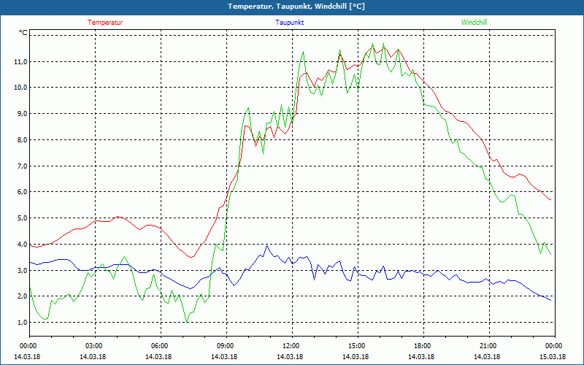Click the 18:00 time label on the x-axis
This screenshot has width=584, height=365.
tap(423, 346)
